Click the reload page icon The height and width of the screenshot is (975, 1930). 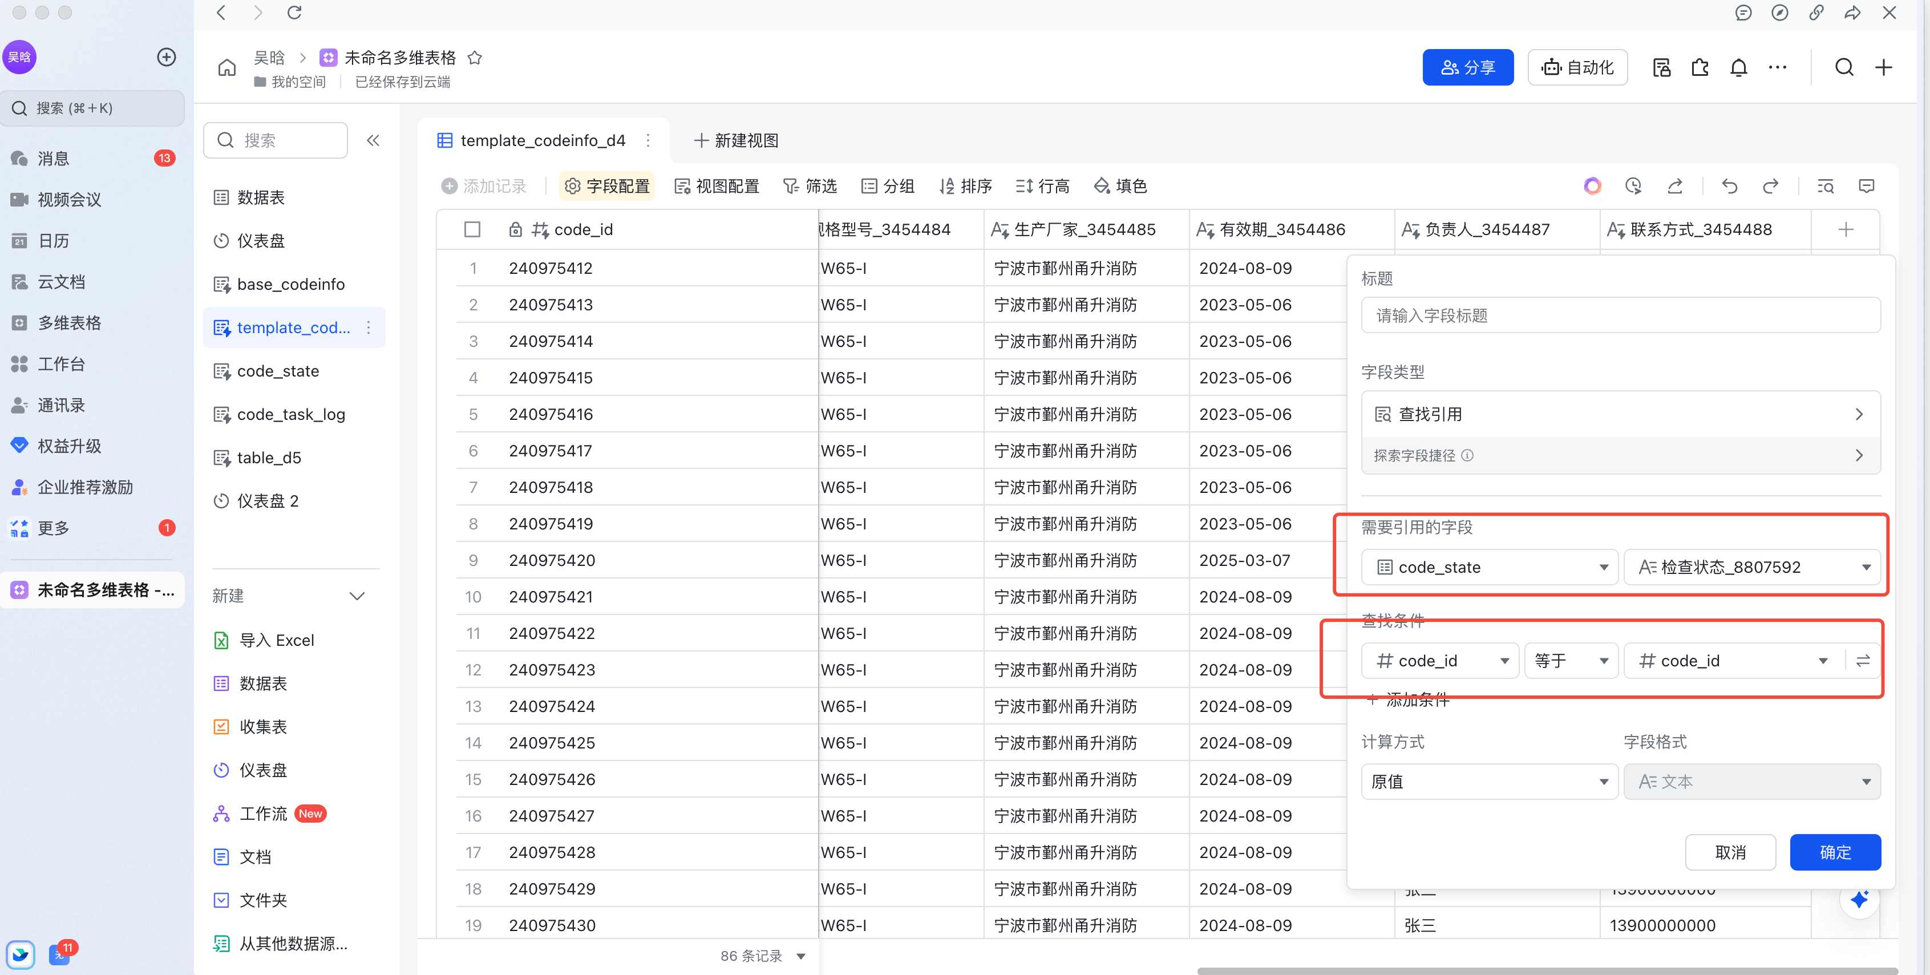pyautogui.click(x=294, y=13)
